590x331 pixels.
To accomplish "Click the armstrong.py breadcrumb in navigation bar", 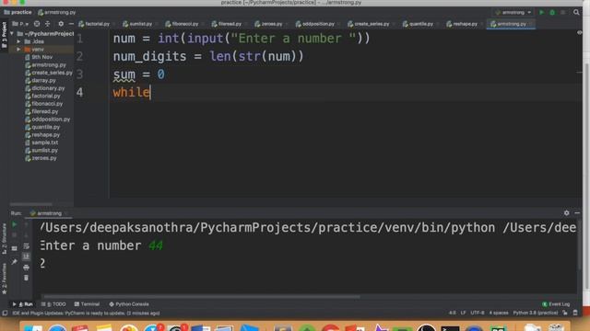I will pyautogui.click(x=57, y=12).
